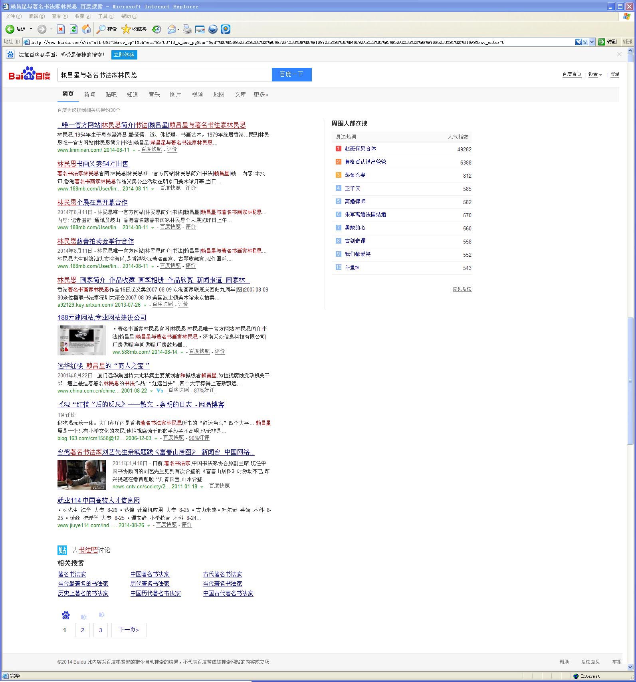Click the Baidu logo
Image resolution: width=636 pixels, height=682 pixels.
pyautogui.click(x=30, y=74)
